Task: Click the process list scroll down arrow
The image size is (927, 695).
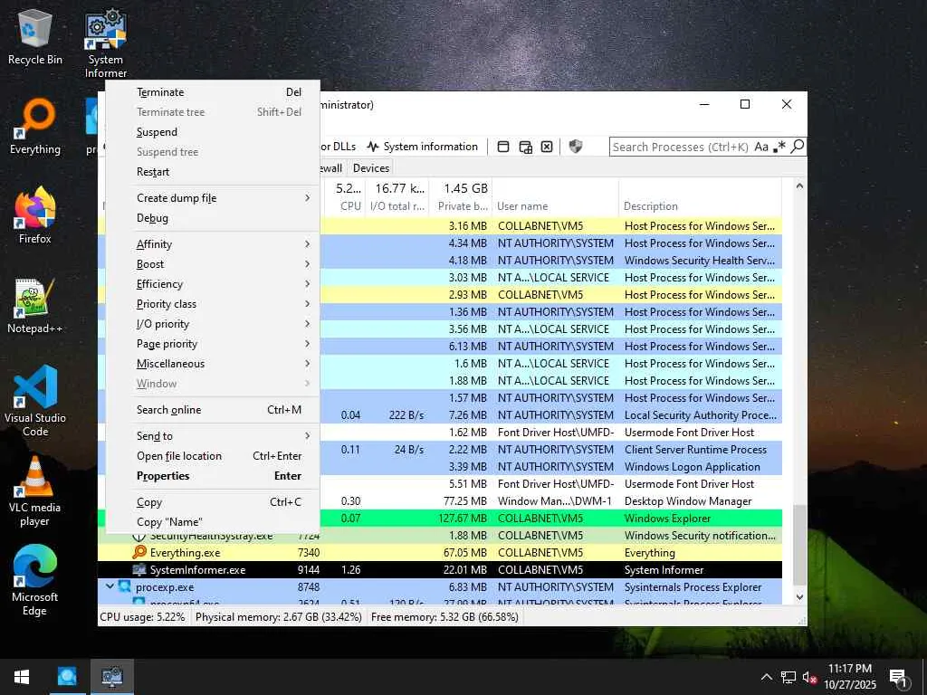Action: click(799, 597)
